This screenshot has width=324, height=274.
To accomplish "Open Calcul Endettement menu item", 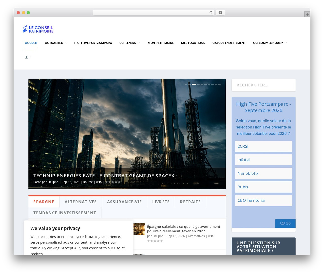I will coord(229,43).
